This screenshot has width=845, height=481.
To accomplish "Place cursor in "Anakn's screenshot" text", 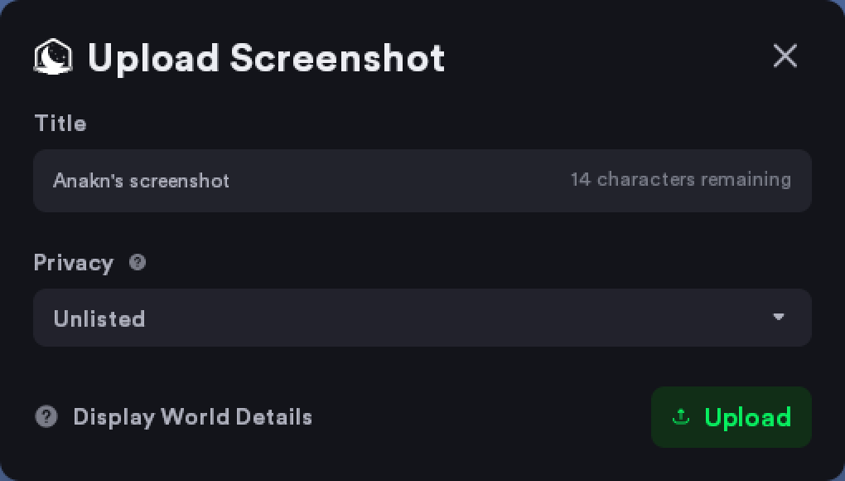I will [141, 181].
